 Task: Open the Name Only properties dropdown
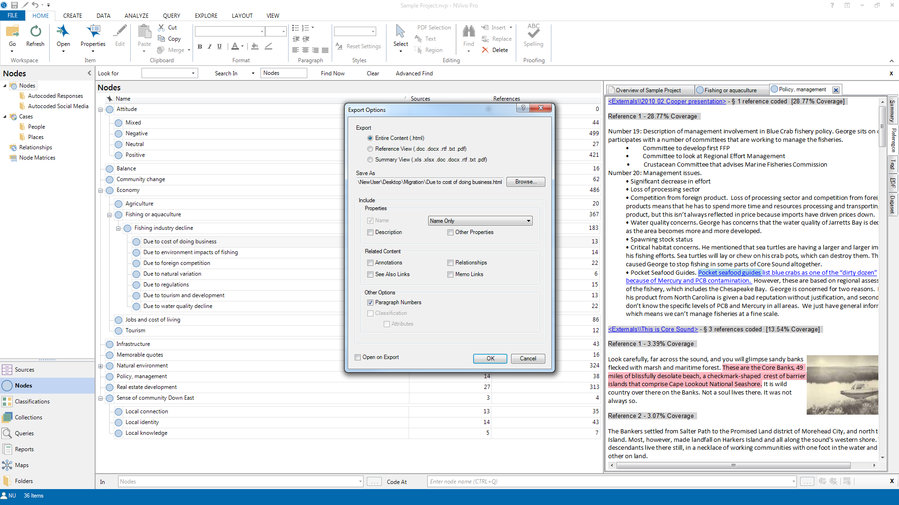(x=480, y=221)
